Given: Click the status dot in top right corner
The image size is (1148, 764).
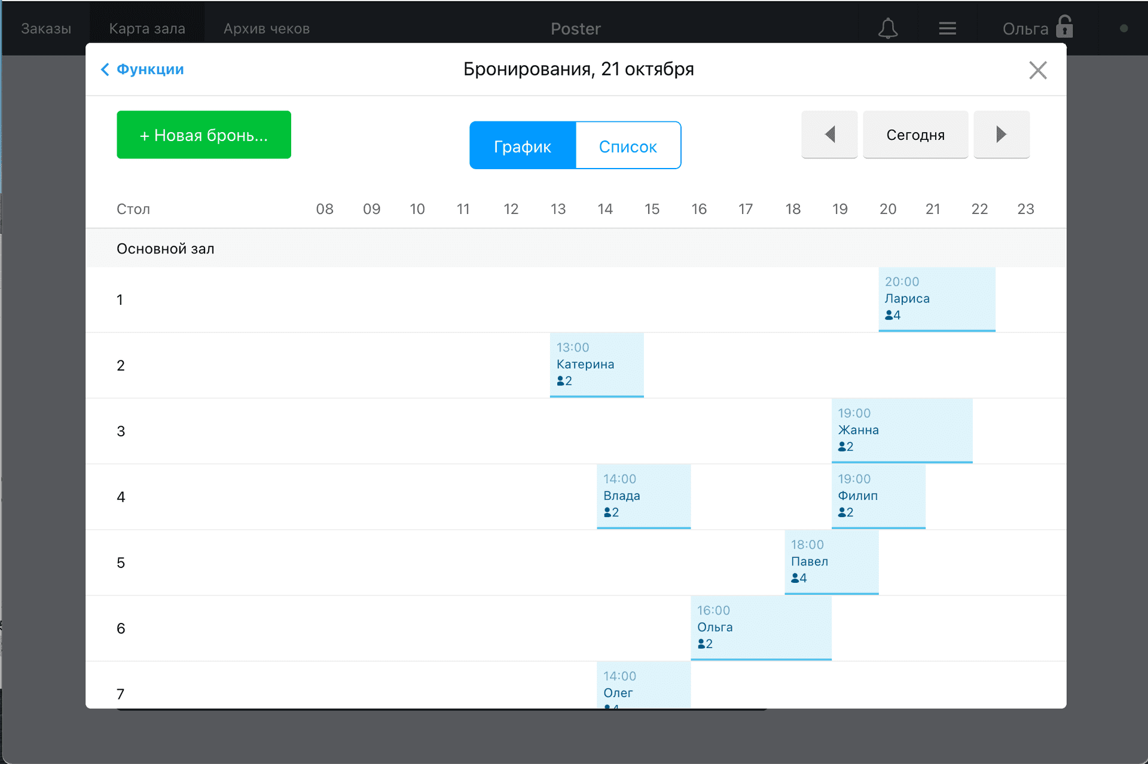Looking at the screenshot, I should click(x=1123, y=28).
